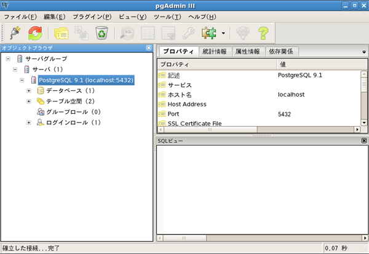369x254 pixels.
Task: Open the ヘルプ(H) menu
Action: pyautogui.click(x=202, y=17)
